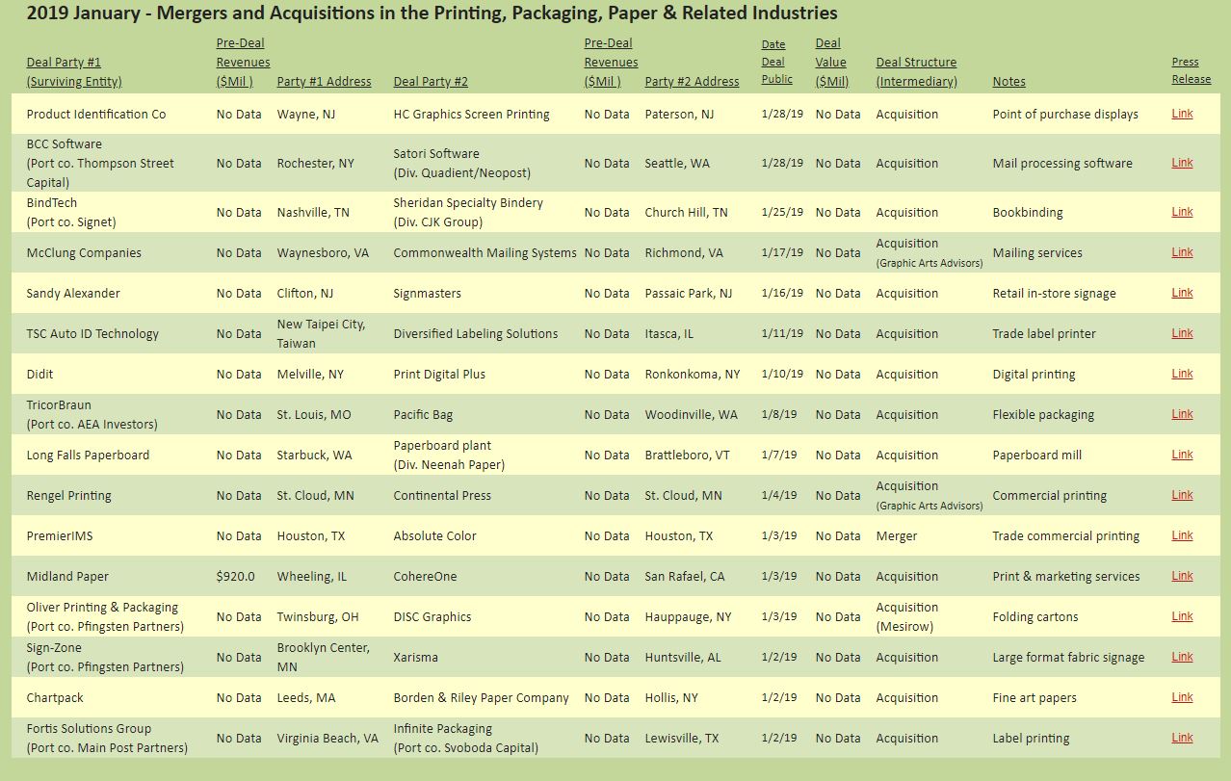Open press release link for Product Identification Co
Screen dimensions: 1231x781
click(1182, 114)
